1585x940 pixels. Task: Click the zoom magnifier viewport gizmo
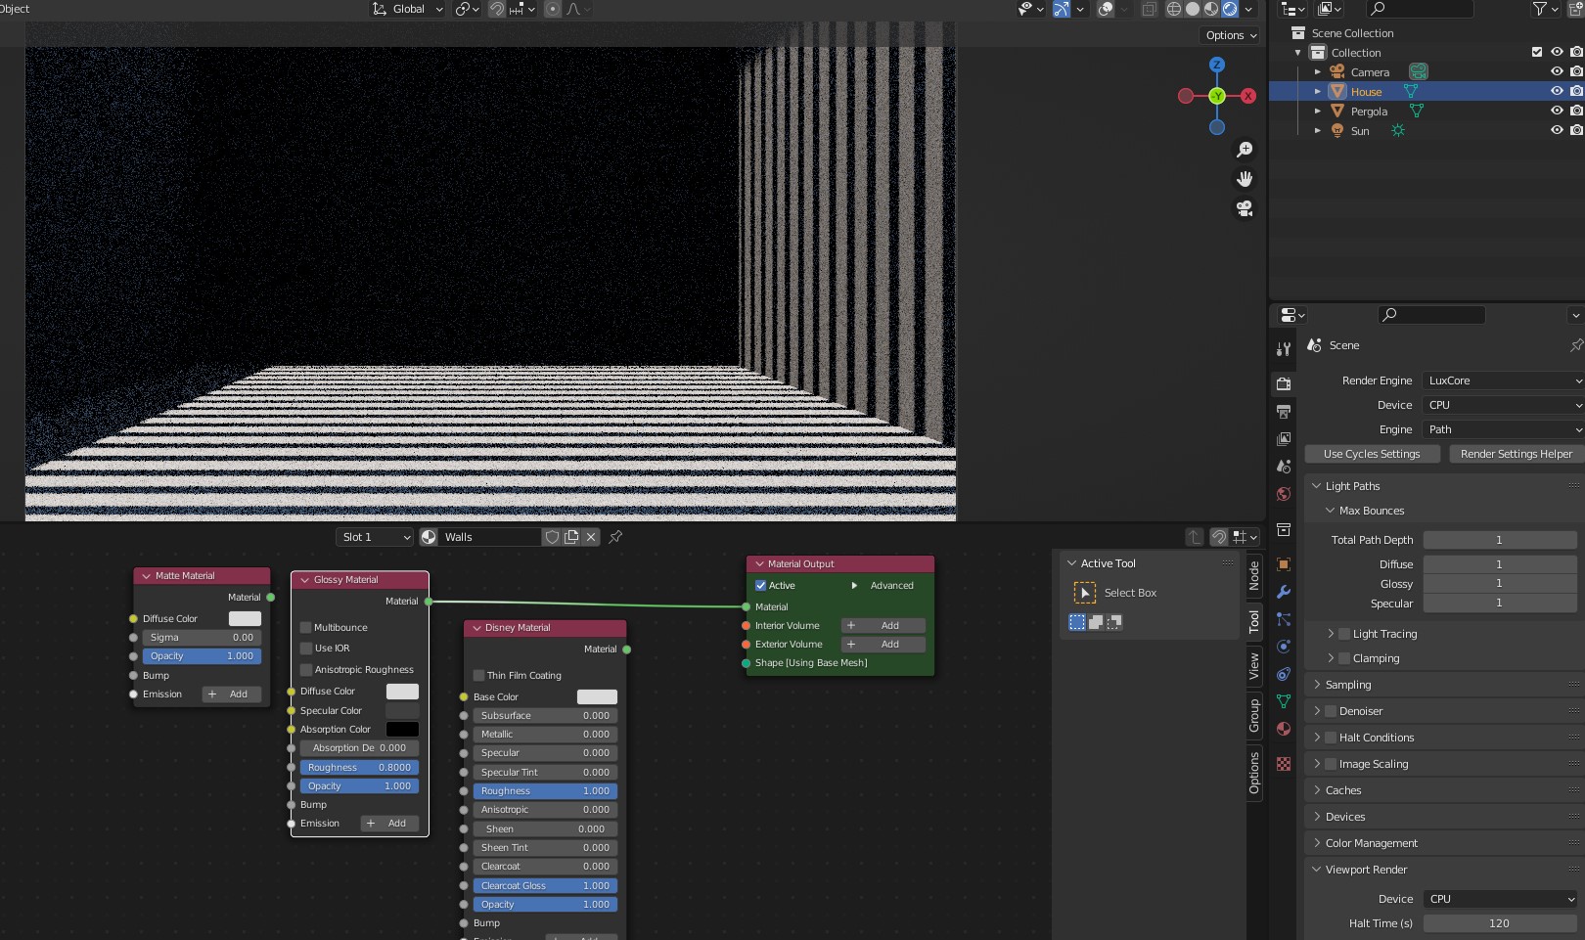click(1245, 150)
